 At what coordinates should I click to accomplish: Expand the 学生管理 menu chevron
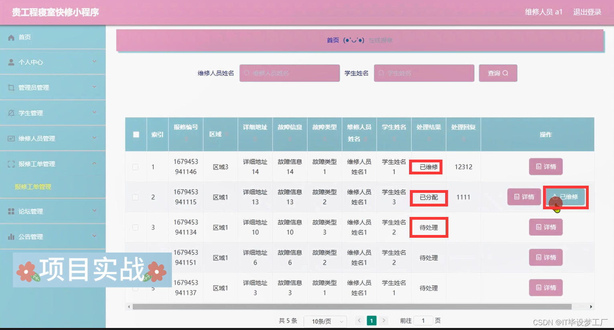[95, 112]
